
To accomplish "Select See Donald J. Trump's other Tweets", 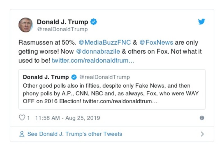I will [75, 134].
